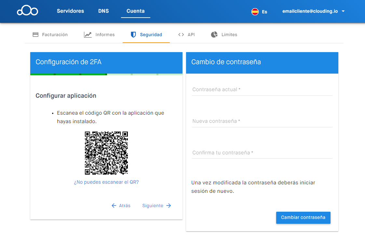Click the Spanish flag language icon
The image size is (365, 242).
pyautogui.click(x=255, y=11)
